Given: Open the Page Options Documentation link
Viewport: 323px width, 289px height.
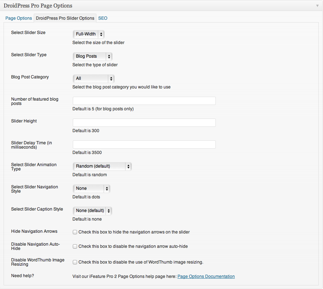Looking at the screenshot, I should [x=206, y=276].
